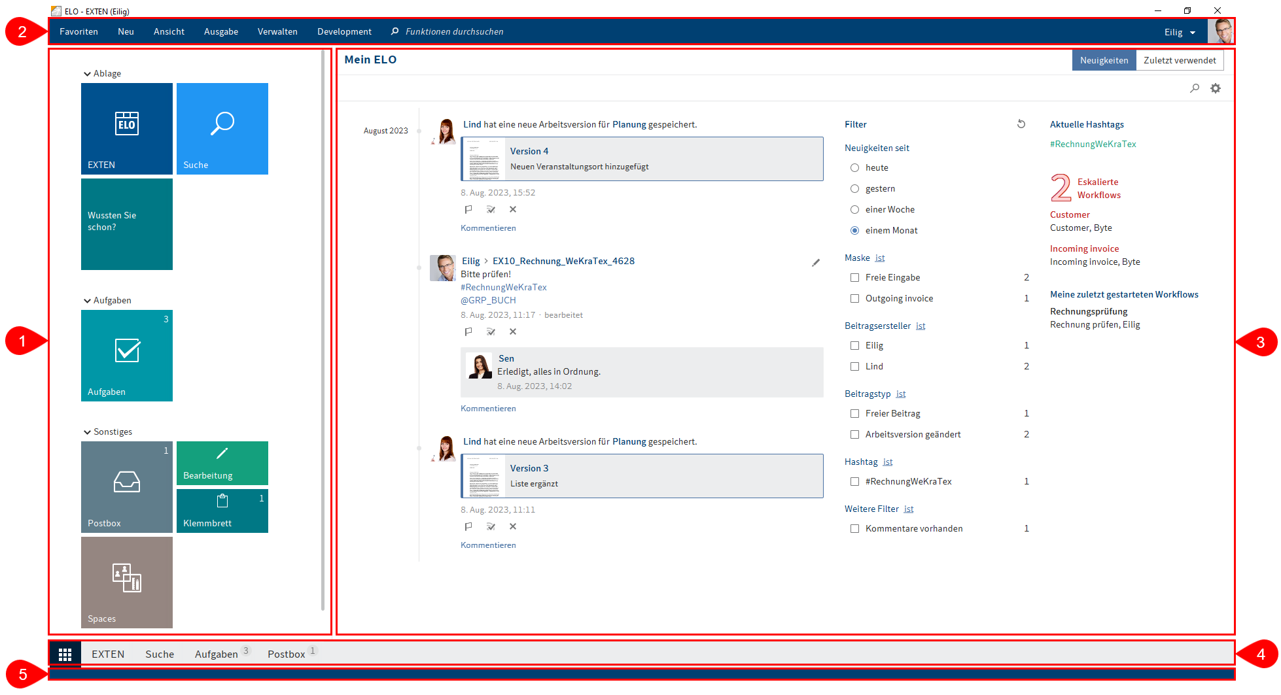This screenshot has width=1281, height=695.
Task: Collapse the Ablage section
Action: click(x=88, y=73)
